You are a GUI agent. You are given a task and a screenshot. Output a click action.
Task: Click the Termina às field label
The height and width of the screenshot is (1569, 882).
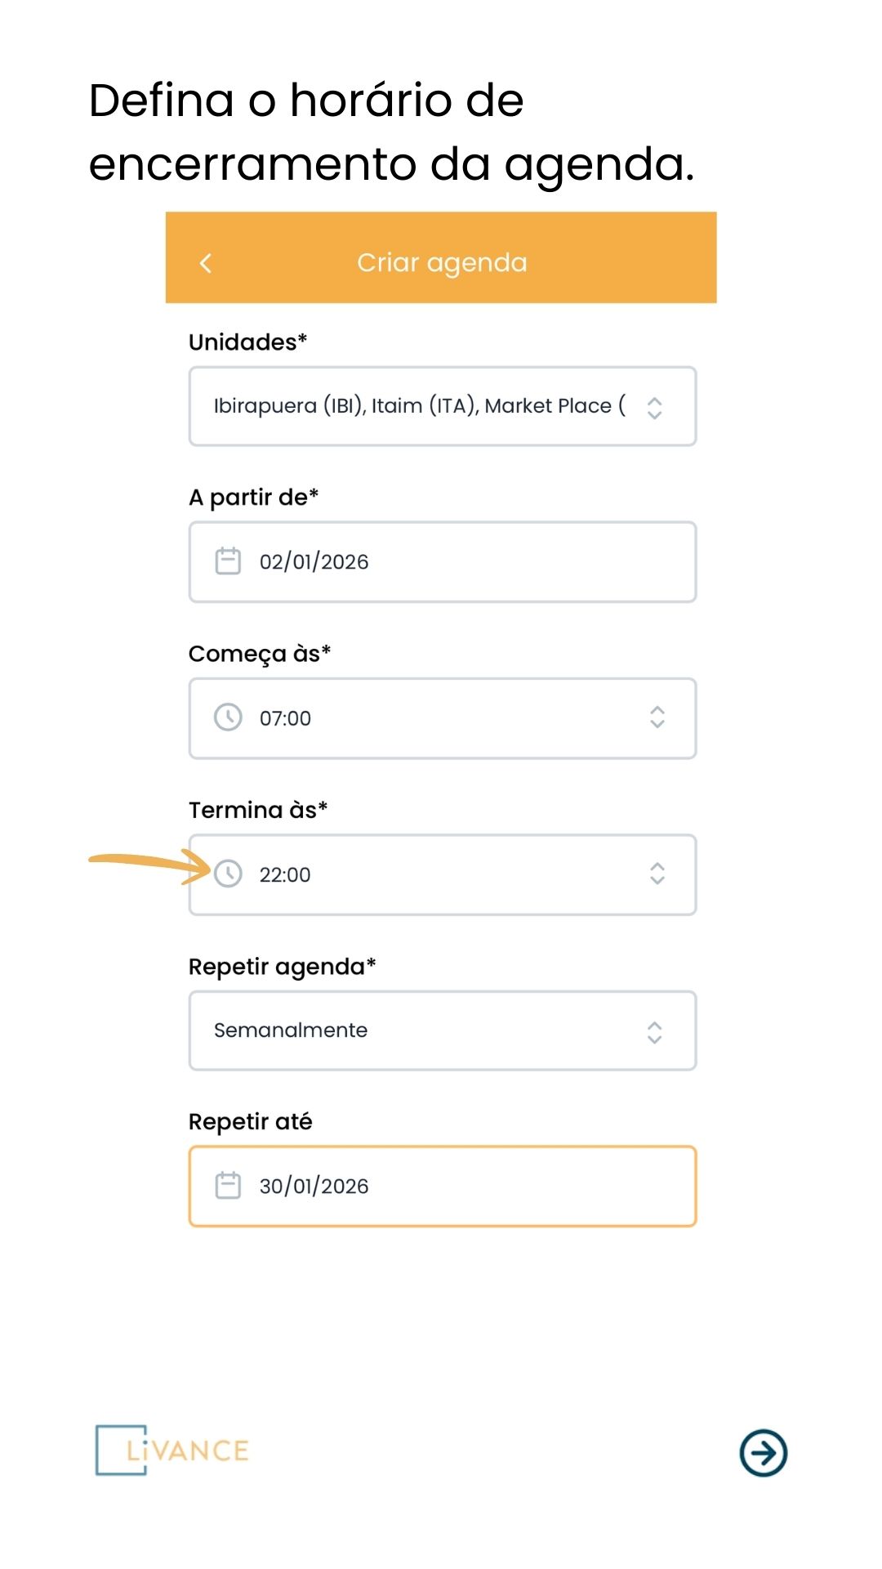[258, 810]
